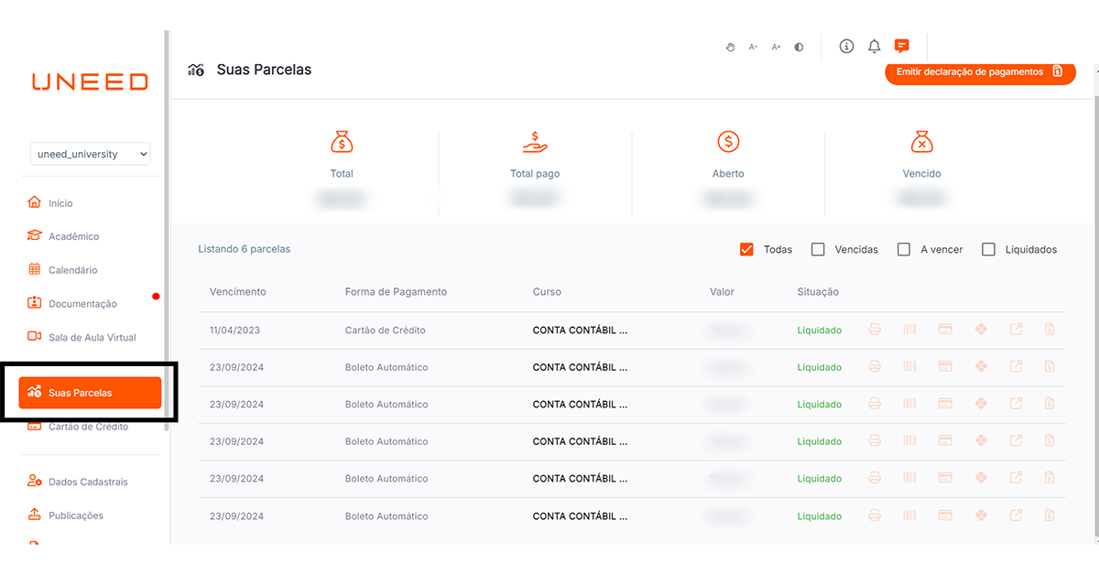Click the sidebar vertical scrollbar
The image size is (1099, 575).
pos(166,229)
